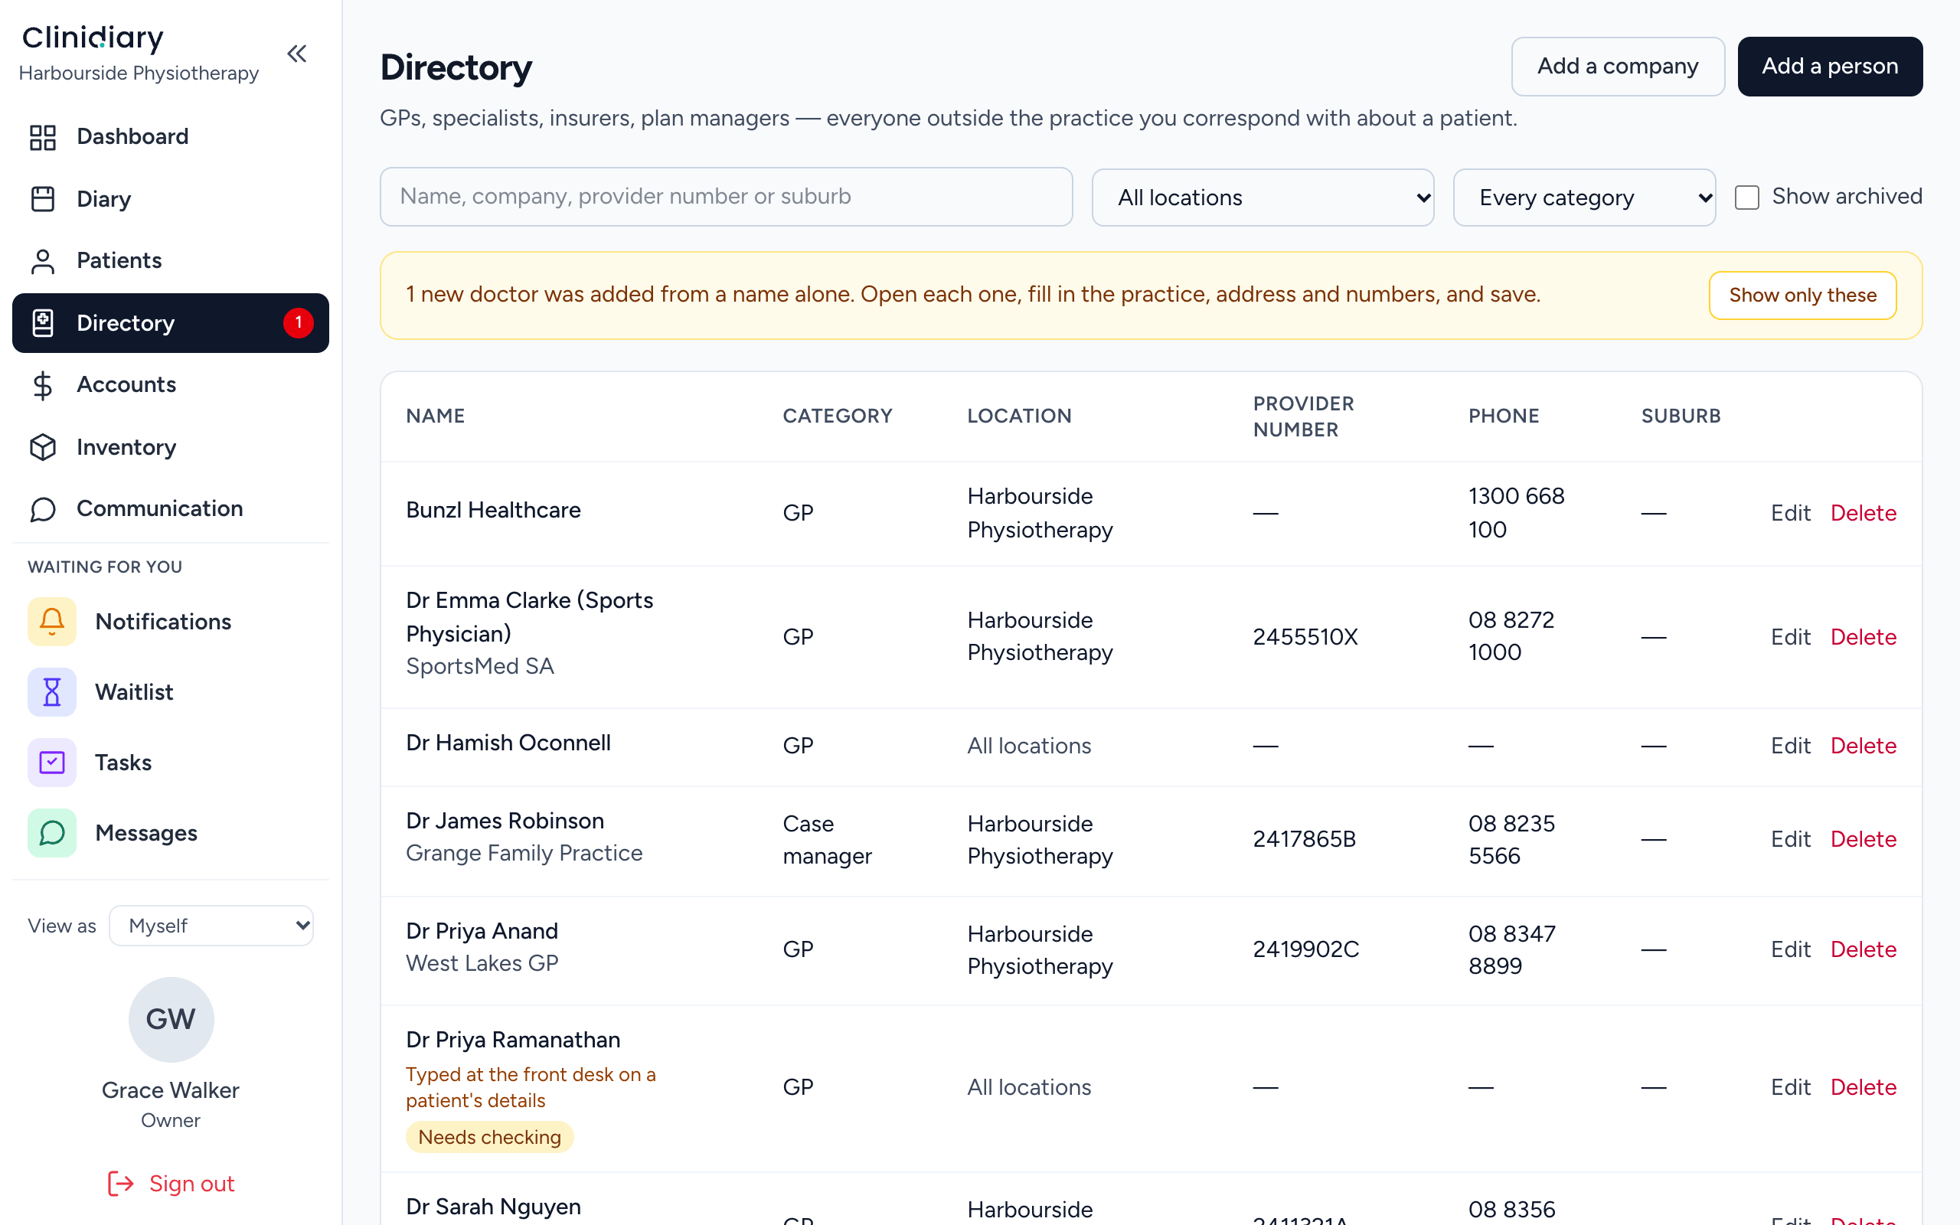Click the red Directory badge showing 1

coord(298,322)
